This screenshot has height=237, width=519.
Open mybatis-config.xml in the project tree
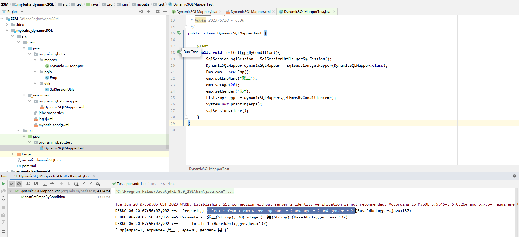(x=54, y=125)
